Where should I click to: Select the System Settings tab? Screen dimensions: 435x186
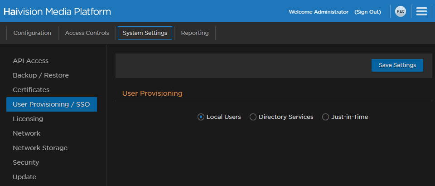point(145,33)
